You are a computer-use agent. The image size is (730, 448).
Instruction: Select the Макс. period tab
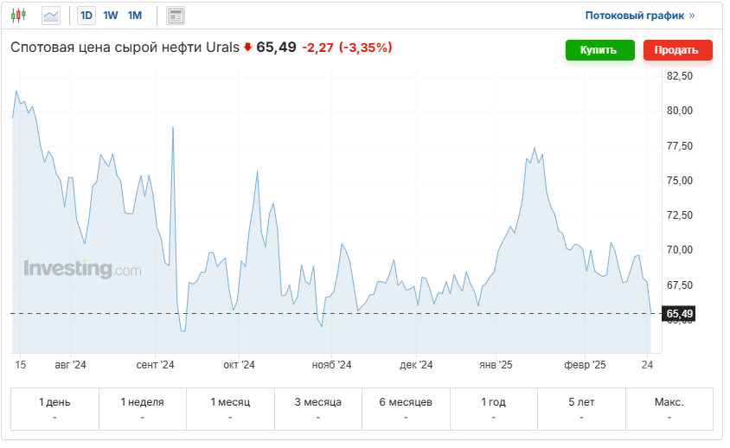669,408
